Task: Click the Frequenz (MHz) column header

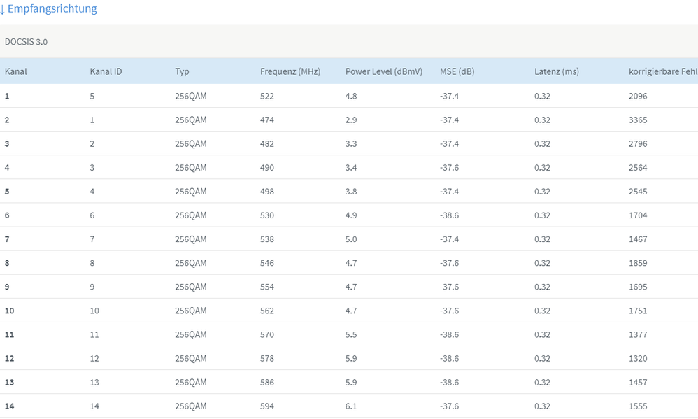Action: coord(290,71)
